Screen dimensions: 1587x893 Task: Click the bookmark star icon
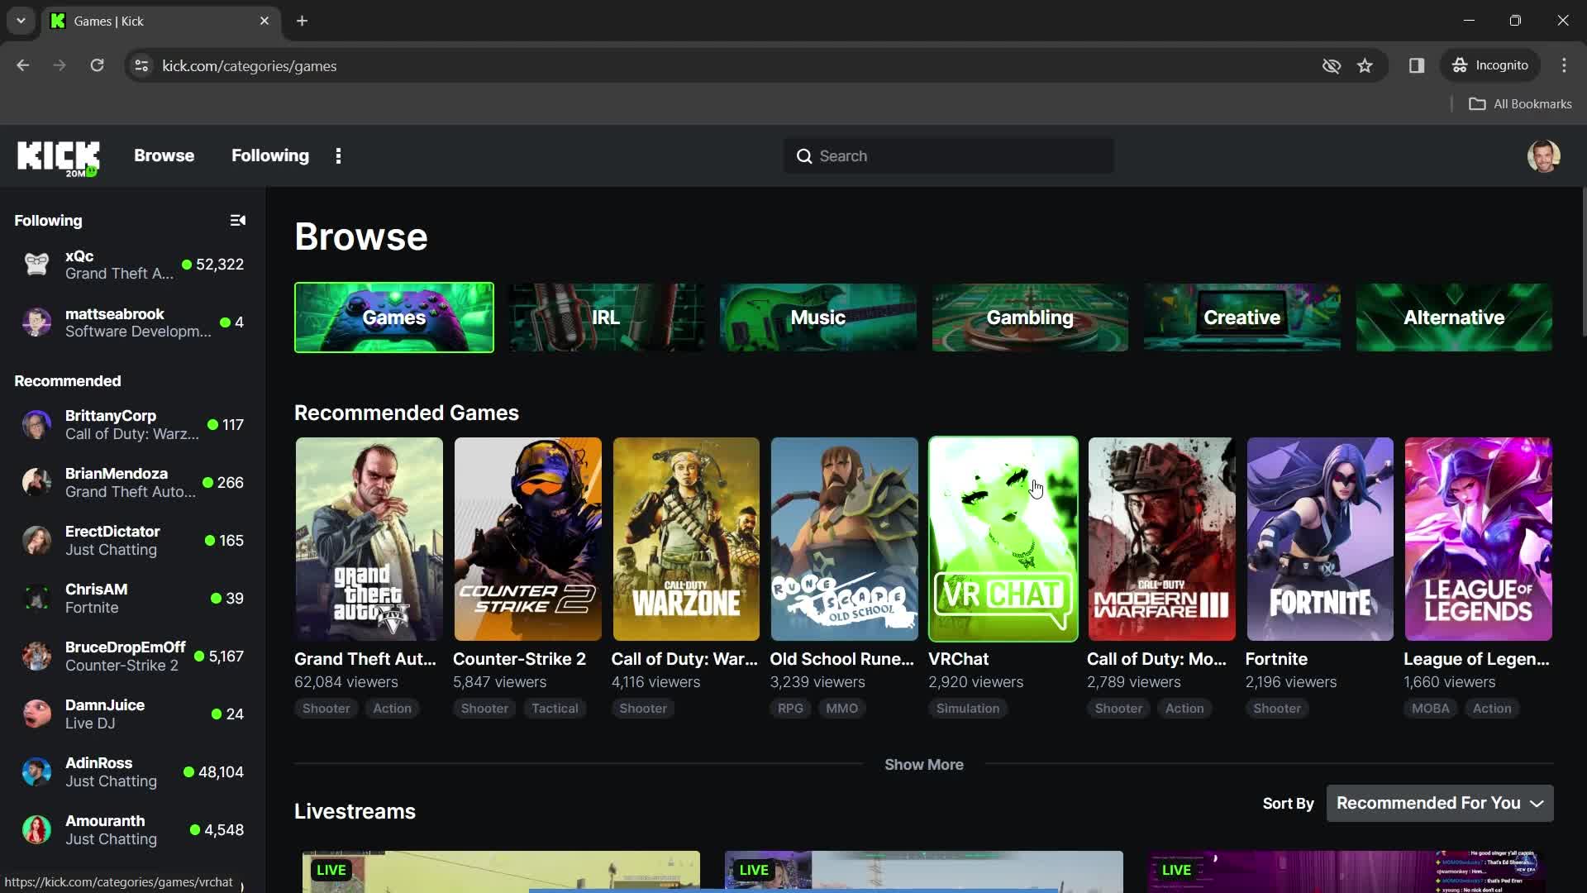pos(1365,65)
